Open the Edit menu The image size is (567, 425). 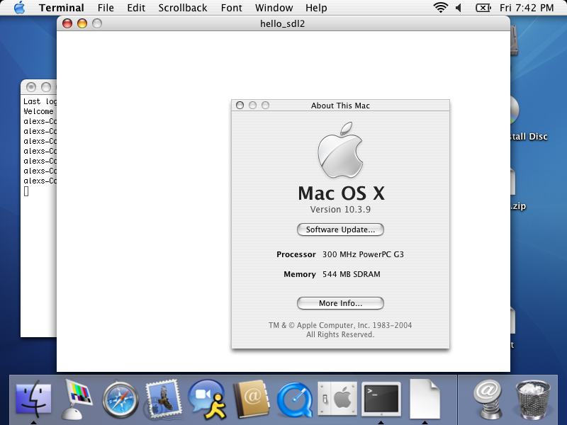(x=136, y=8)
